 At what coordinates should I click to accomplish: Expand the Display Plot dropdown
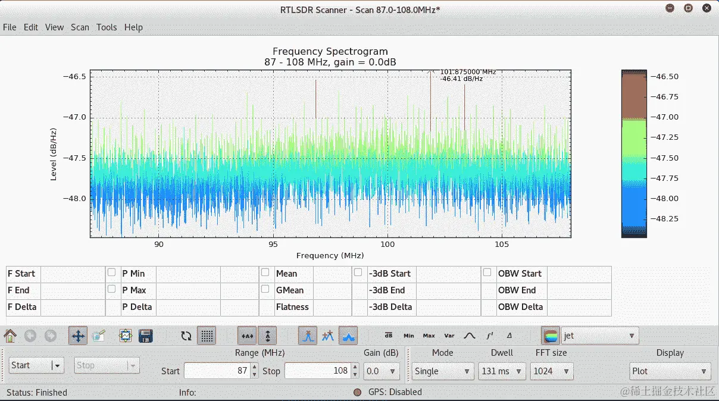(x=670, y=371)
